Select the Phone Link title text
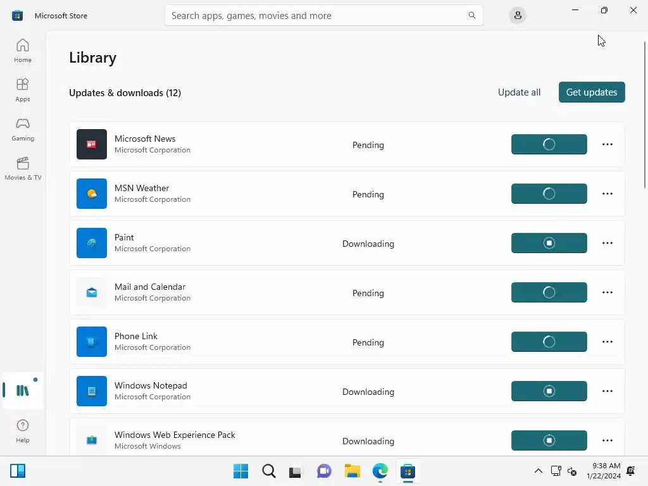 [135, 337]
